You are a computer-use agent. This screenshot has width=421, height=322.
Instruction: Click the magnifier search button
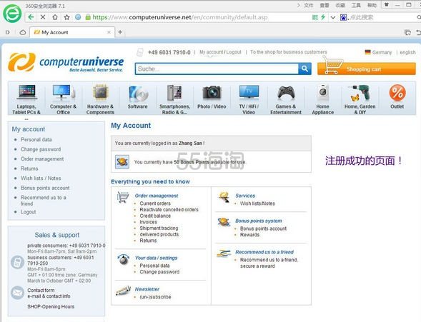304,69
